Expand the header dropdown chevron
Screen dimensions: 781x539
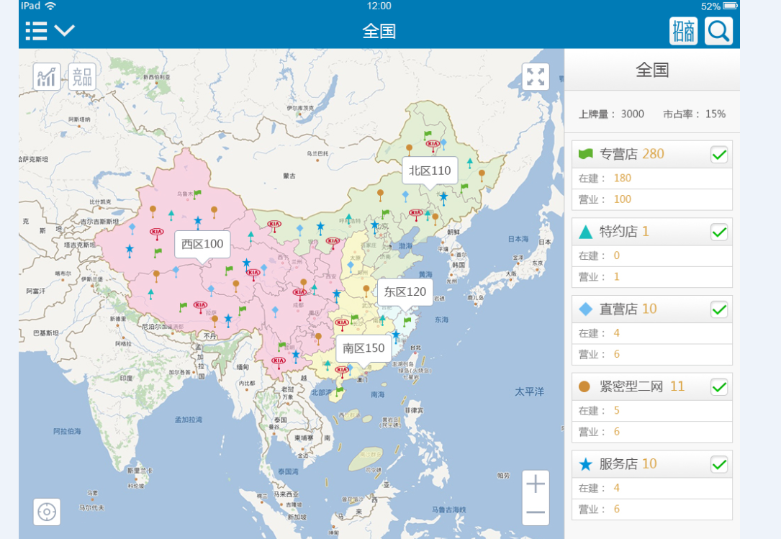65,30
